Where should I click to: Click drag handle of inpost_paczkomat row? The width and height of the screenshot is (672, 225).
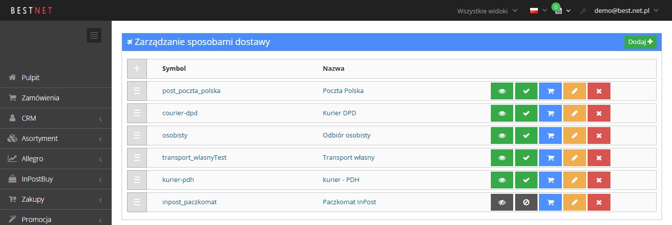pyautogui.click(x=137, y=202)
